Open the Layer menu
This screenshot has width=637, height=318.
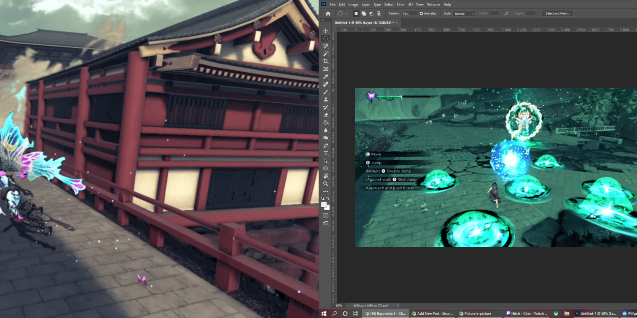[366, 4]
